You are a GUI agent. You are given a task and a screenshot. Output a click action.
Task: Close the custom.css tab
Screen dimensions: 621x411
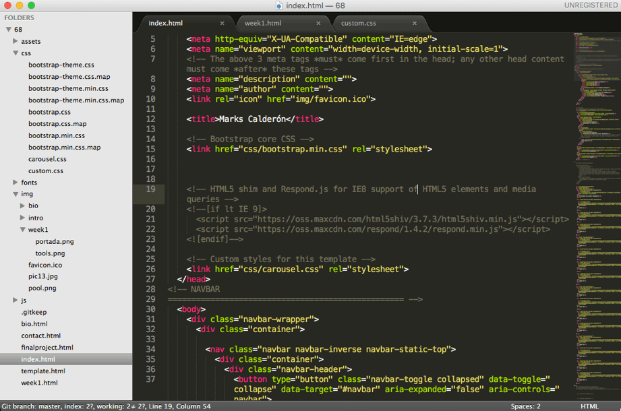[x=415, y=22]
